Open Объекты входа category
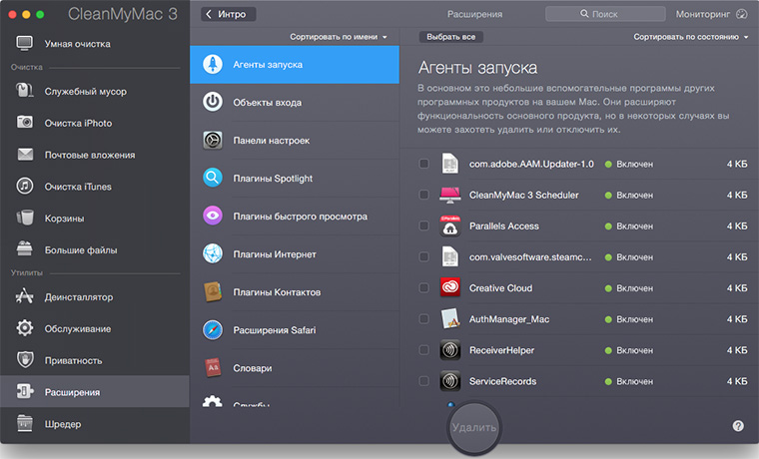Screen dimensions: 759x459 tap(295, 102)
